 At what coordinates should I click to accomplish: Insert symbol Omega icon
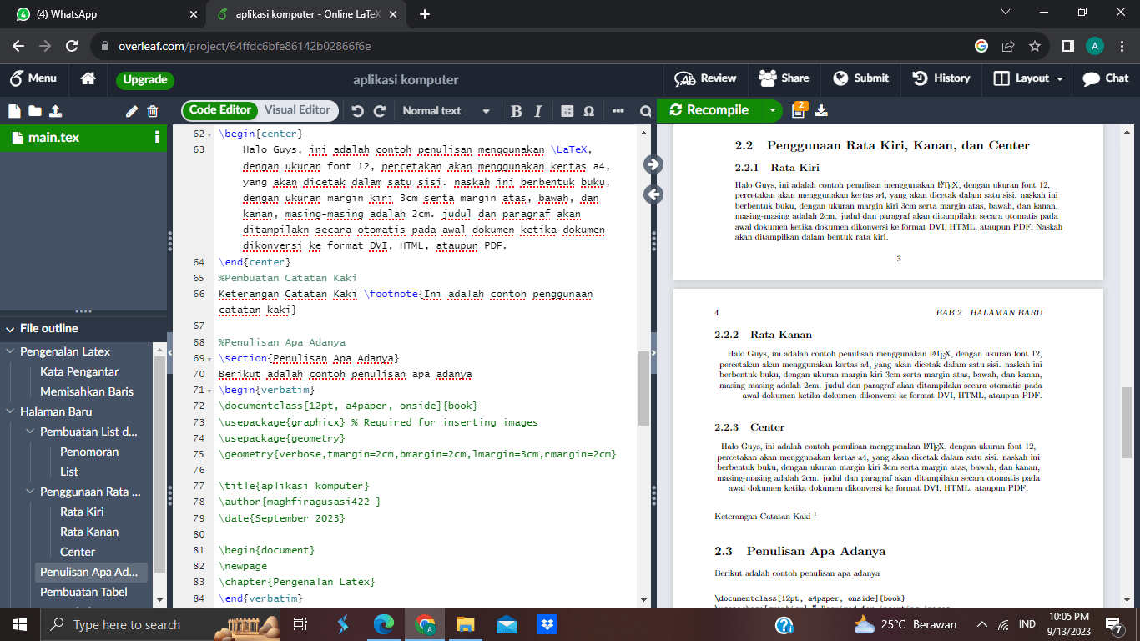[589, 111]
